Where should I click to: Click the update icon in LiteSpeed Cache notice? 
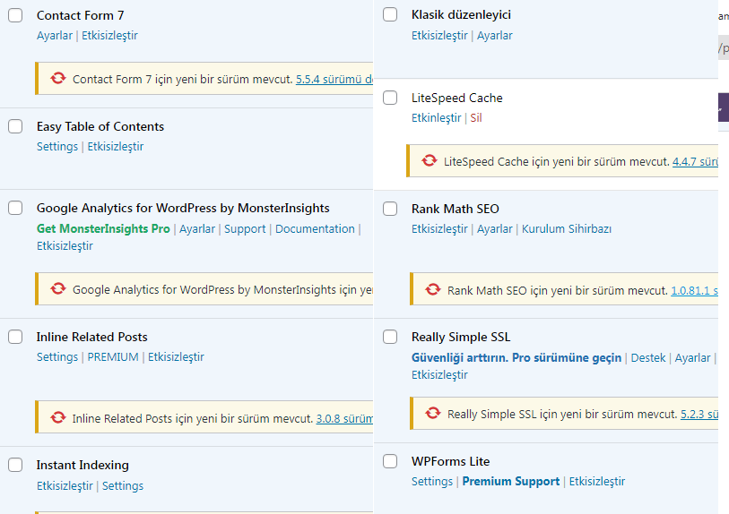[430, 160]
